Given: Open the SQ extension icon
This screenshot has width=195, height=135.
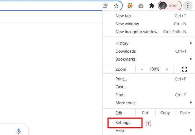Looking at the screenshot, I should [130, 5].
